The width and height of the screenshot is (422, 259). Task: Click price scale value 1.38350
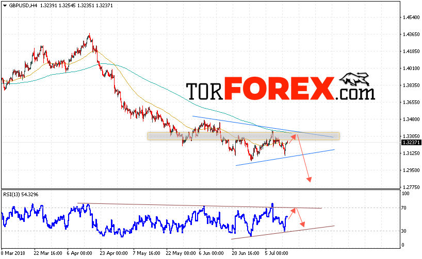(x=411, y=85)
